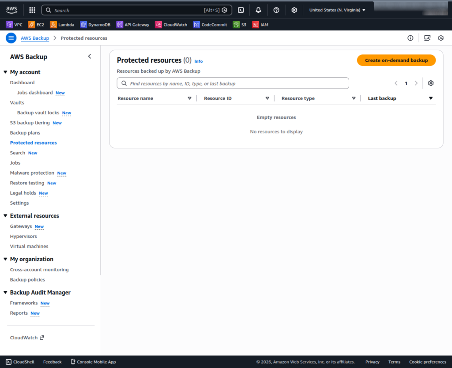Follow the AWS Backup breadcrumb link
This screenshot has height=368, width=452.
coord(35,38)
